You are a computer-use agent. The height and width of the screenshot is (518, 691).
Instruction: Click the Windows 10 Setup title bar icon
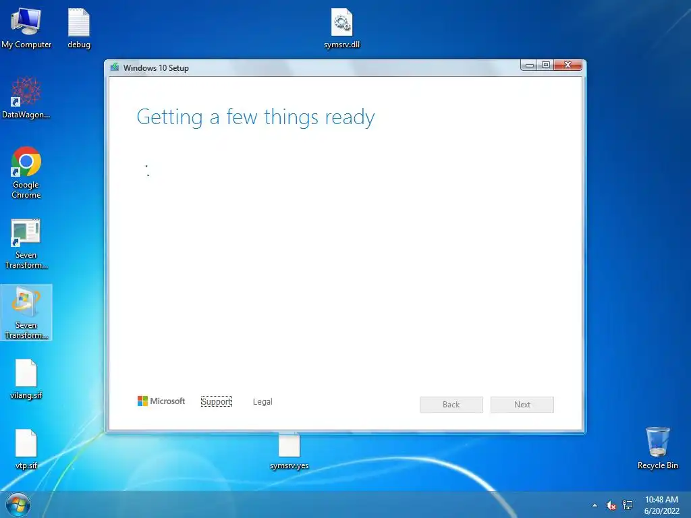coord(115,67)
